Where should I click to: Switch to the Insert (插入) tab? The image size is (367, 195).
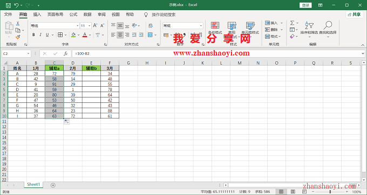pyautogui.click(x=37, y=15)
